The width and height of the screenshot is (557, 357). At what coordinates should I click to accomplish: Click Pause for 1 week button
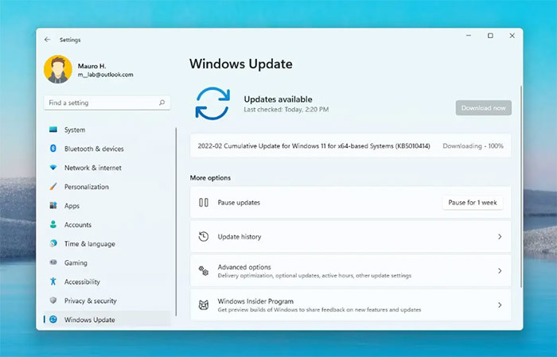coord(473,203)
